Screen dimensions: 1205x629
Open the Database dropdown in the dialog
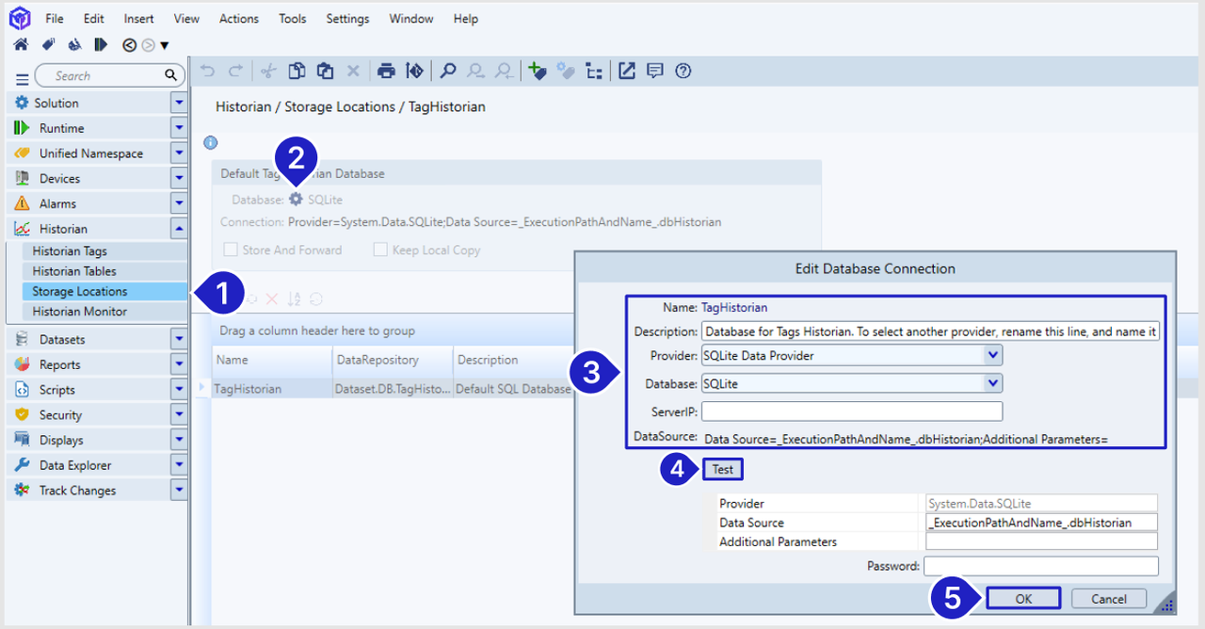[992, 383]
